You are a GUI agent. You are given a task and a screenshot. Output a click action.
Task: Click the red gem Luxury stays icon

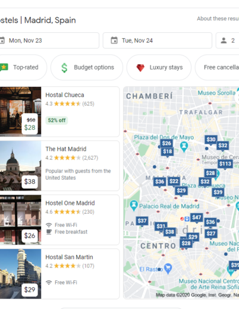point(140,68)
